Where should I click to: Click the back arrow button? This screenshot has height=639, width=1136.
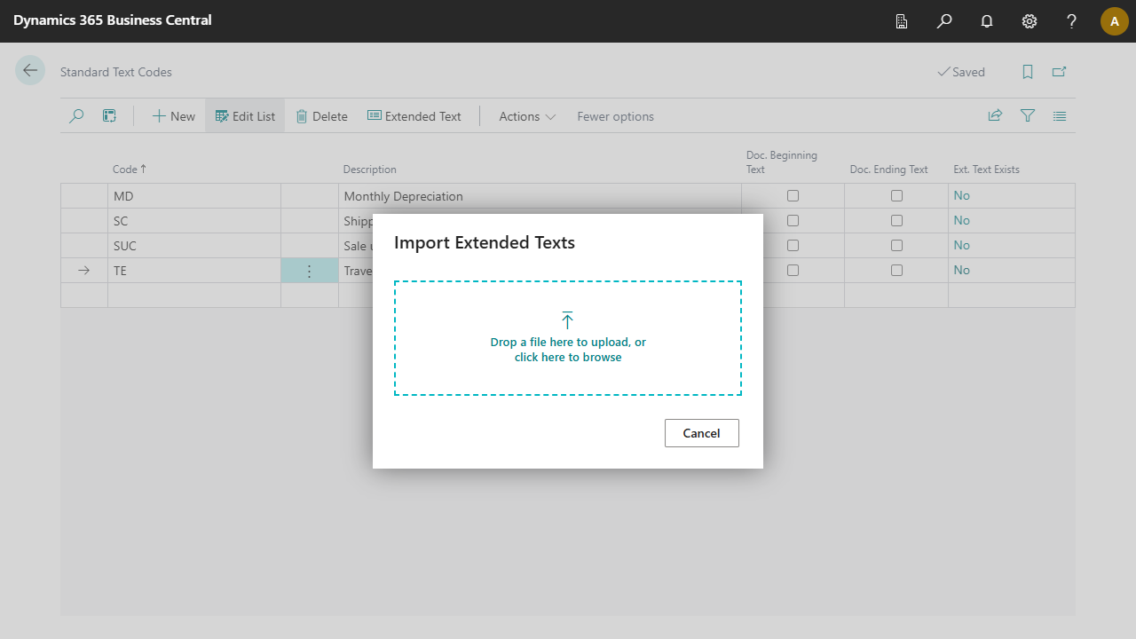(x=30, y=71)
